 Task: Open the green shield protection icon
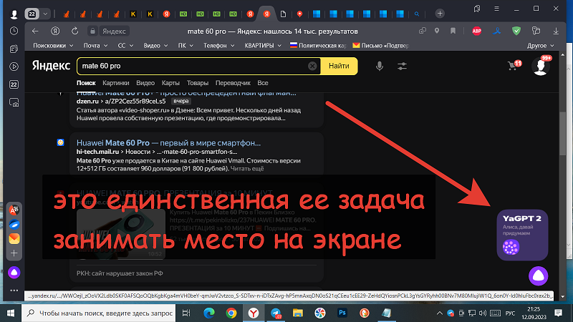tap(516, 31)
